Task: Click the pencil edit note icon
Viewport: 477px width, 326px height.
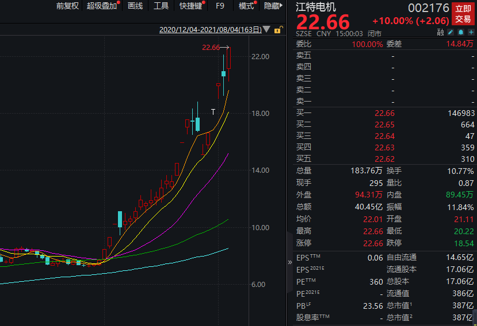Action: pos(451,33)
